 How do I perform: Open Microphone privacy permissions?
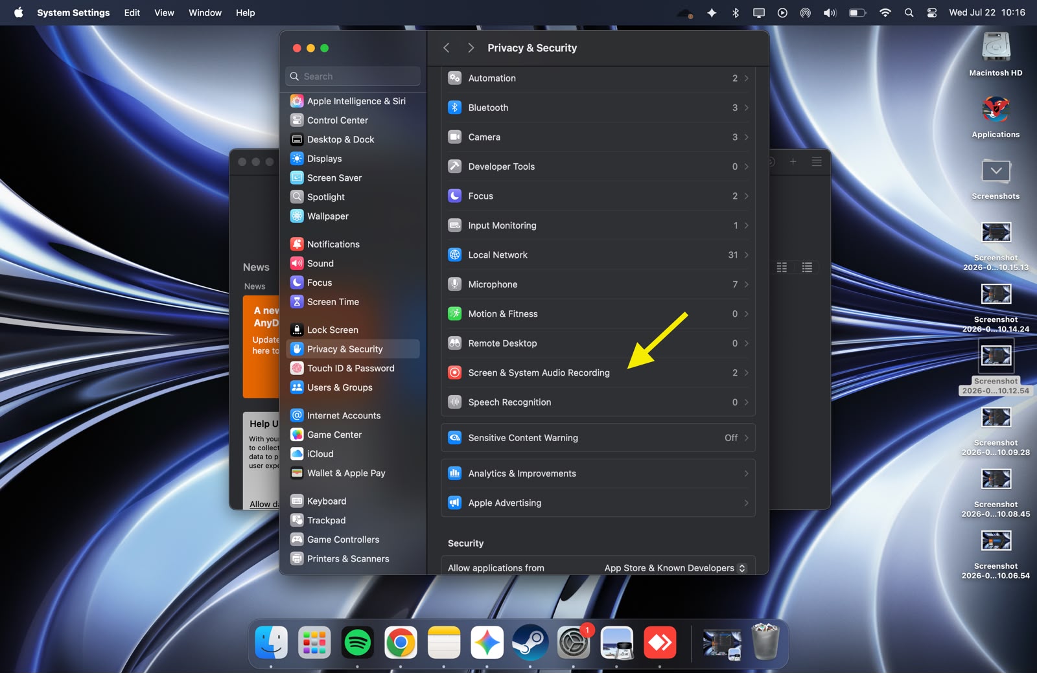coord(598,284)
